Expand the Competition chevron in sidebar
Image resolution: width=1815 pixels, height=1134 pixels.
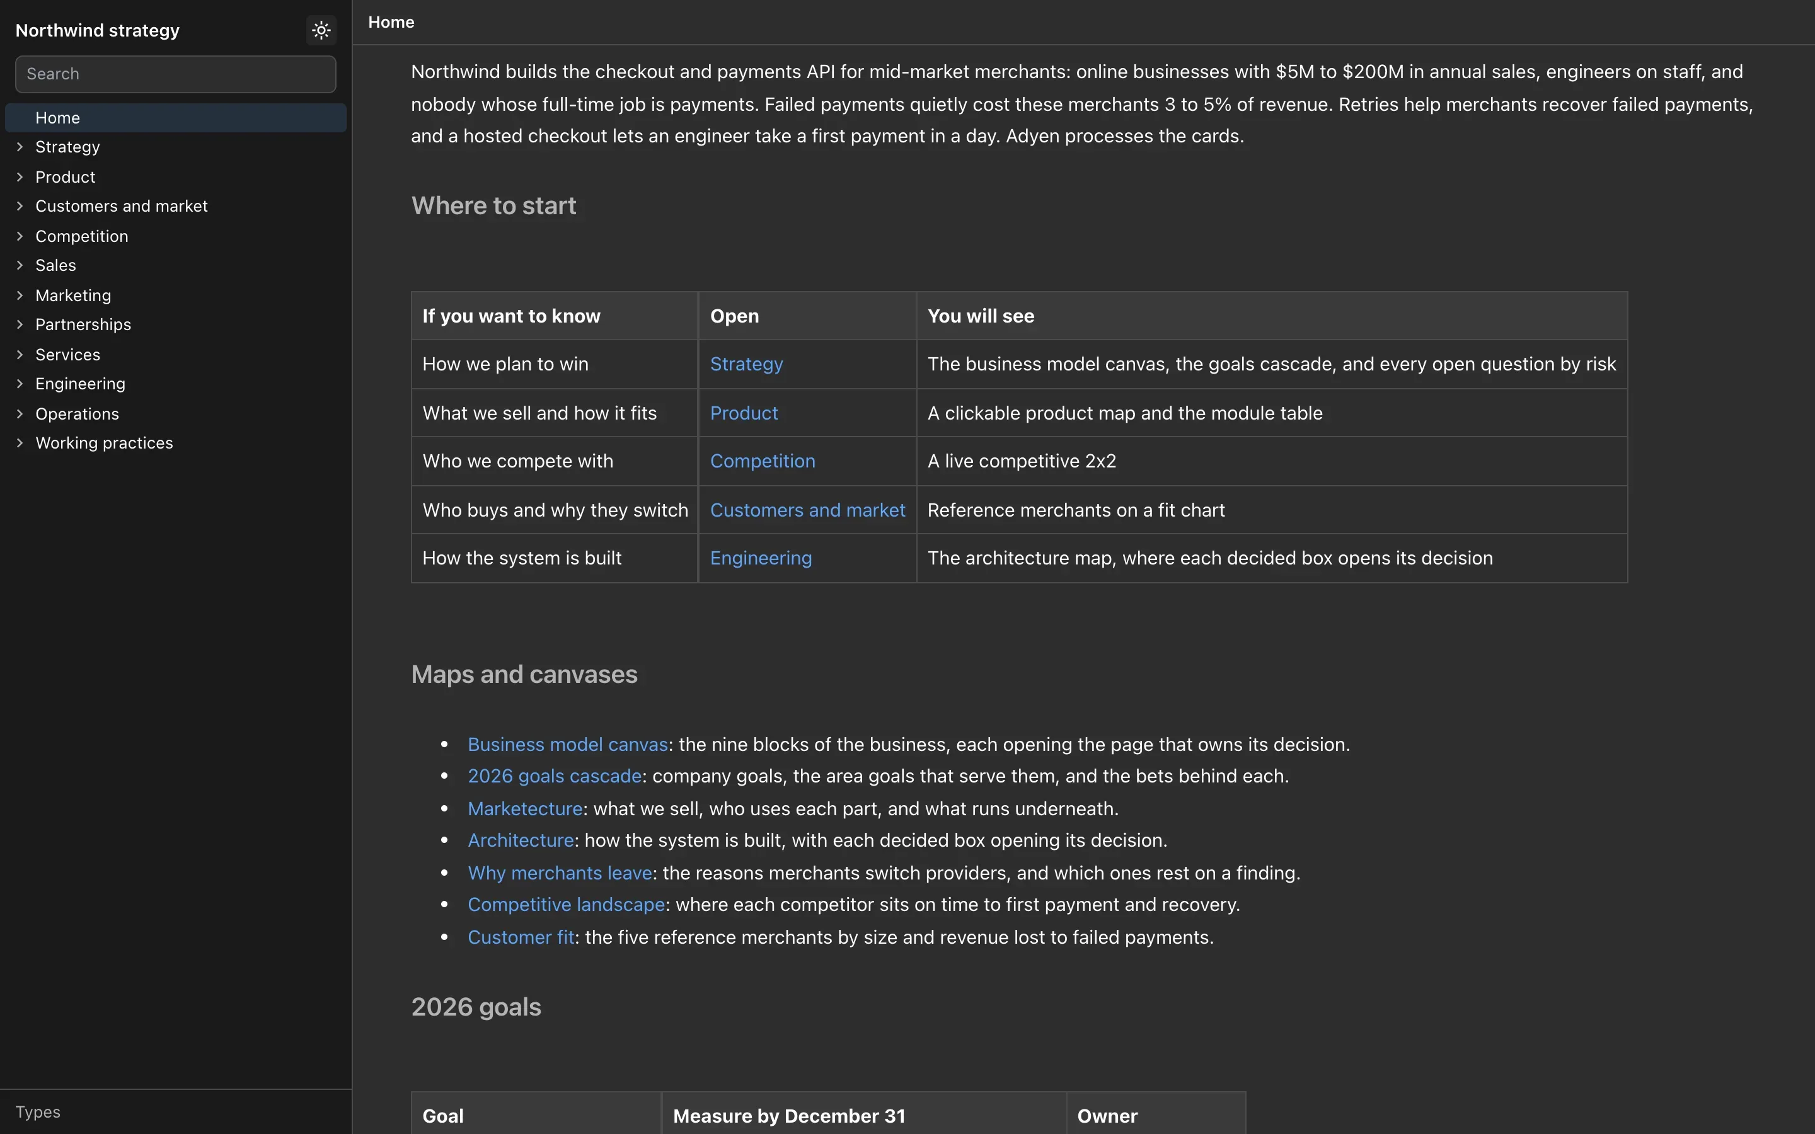point(20,236)
